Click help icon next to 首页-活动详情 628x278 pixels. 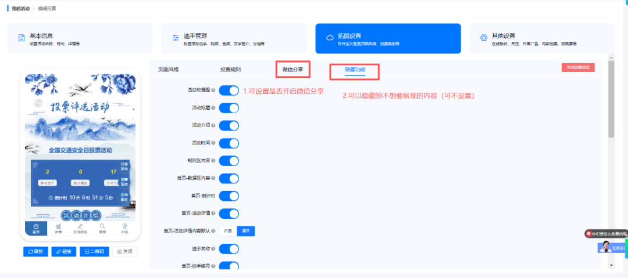click(x=213, y=214)
